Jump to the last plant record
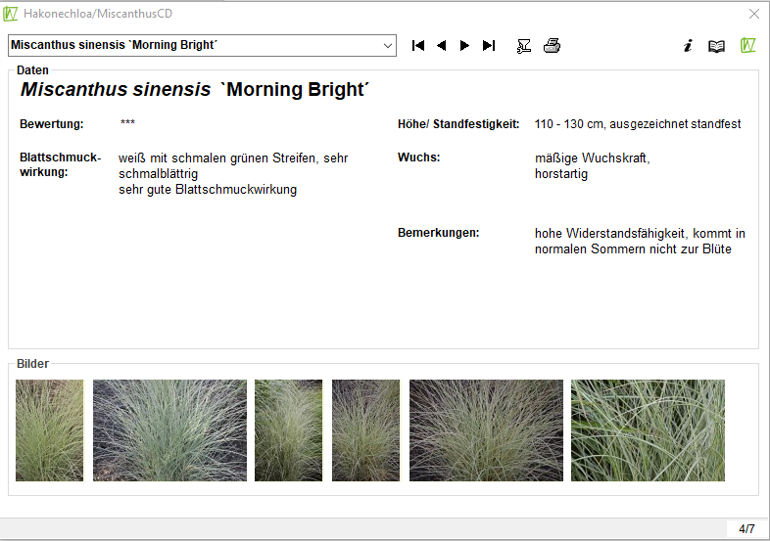The height and width of the screenshot is (541, 770). (x=489, y=46)
